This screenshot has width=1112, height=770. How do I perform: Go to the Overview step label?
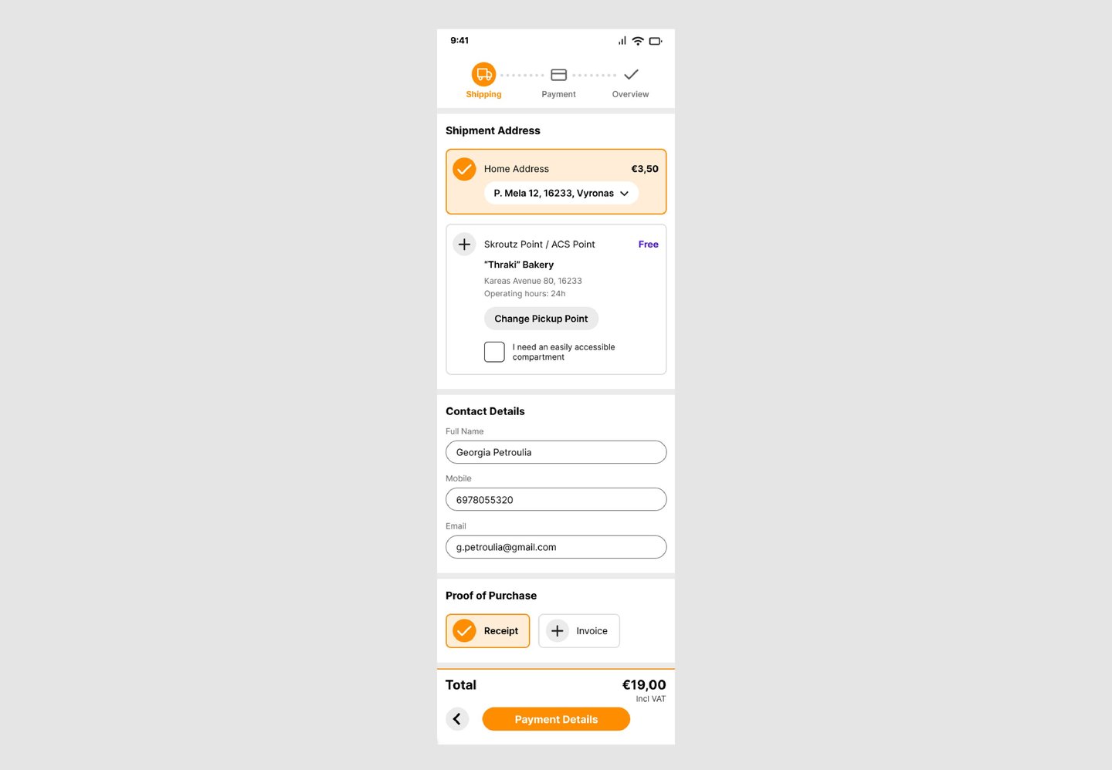[x=630, y=94]
